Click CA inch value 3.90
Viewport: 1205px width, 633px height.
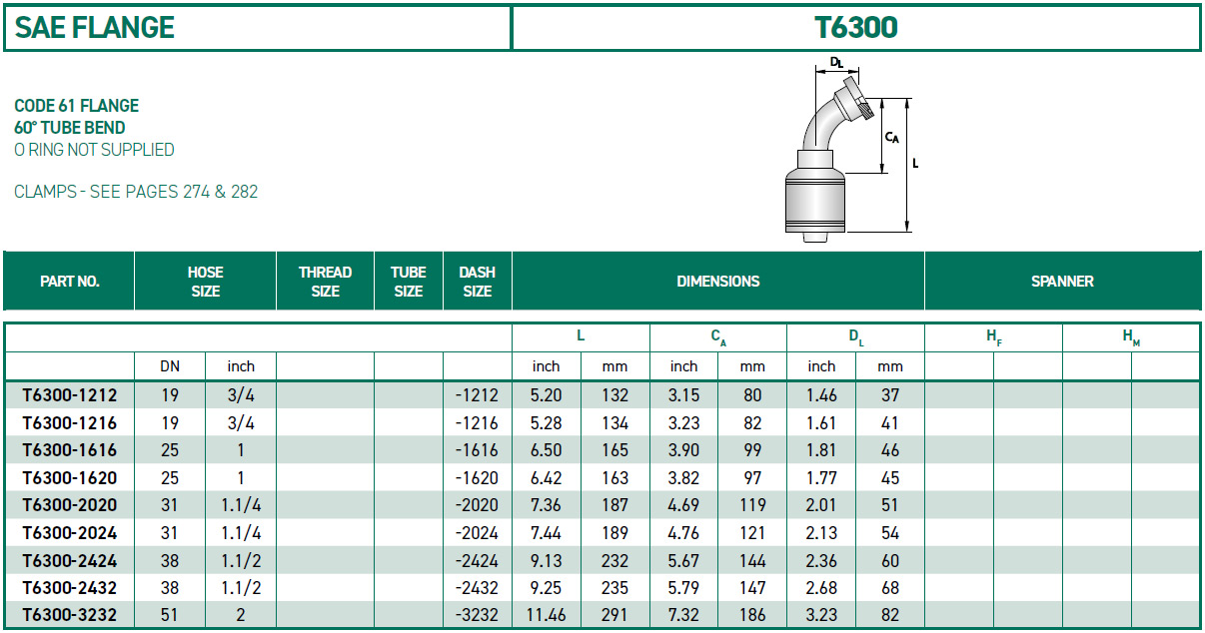tap(683, 450)
